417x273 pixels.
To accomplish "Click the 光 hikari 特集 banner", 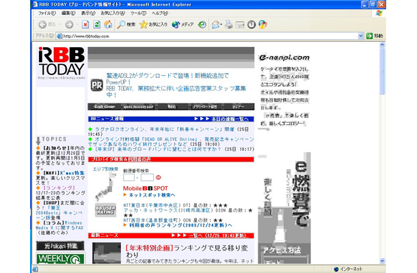I will pyautogui.click(x=60, y=246).
